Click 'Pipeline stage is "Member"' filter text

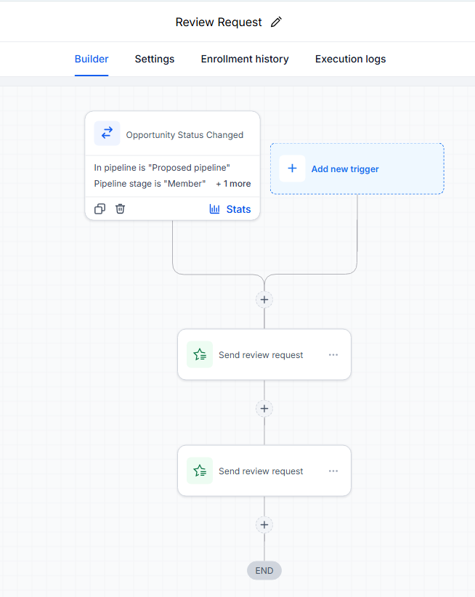point(150,184)
